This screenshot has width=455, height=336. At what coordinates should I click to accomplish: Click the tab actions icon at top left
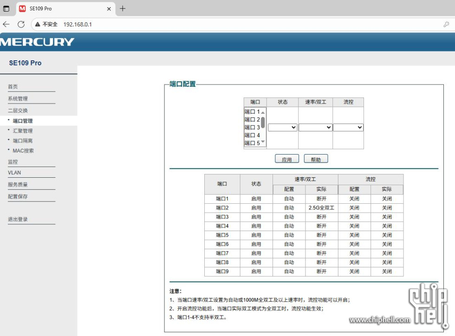pyautogui.click(x=6, y=9)
